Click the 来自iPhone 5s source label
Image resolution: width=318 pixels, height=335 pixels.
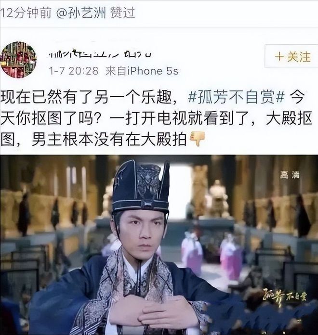pos(142,71)
